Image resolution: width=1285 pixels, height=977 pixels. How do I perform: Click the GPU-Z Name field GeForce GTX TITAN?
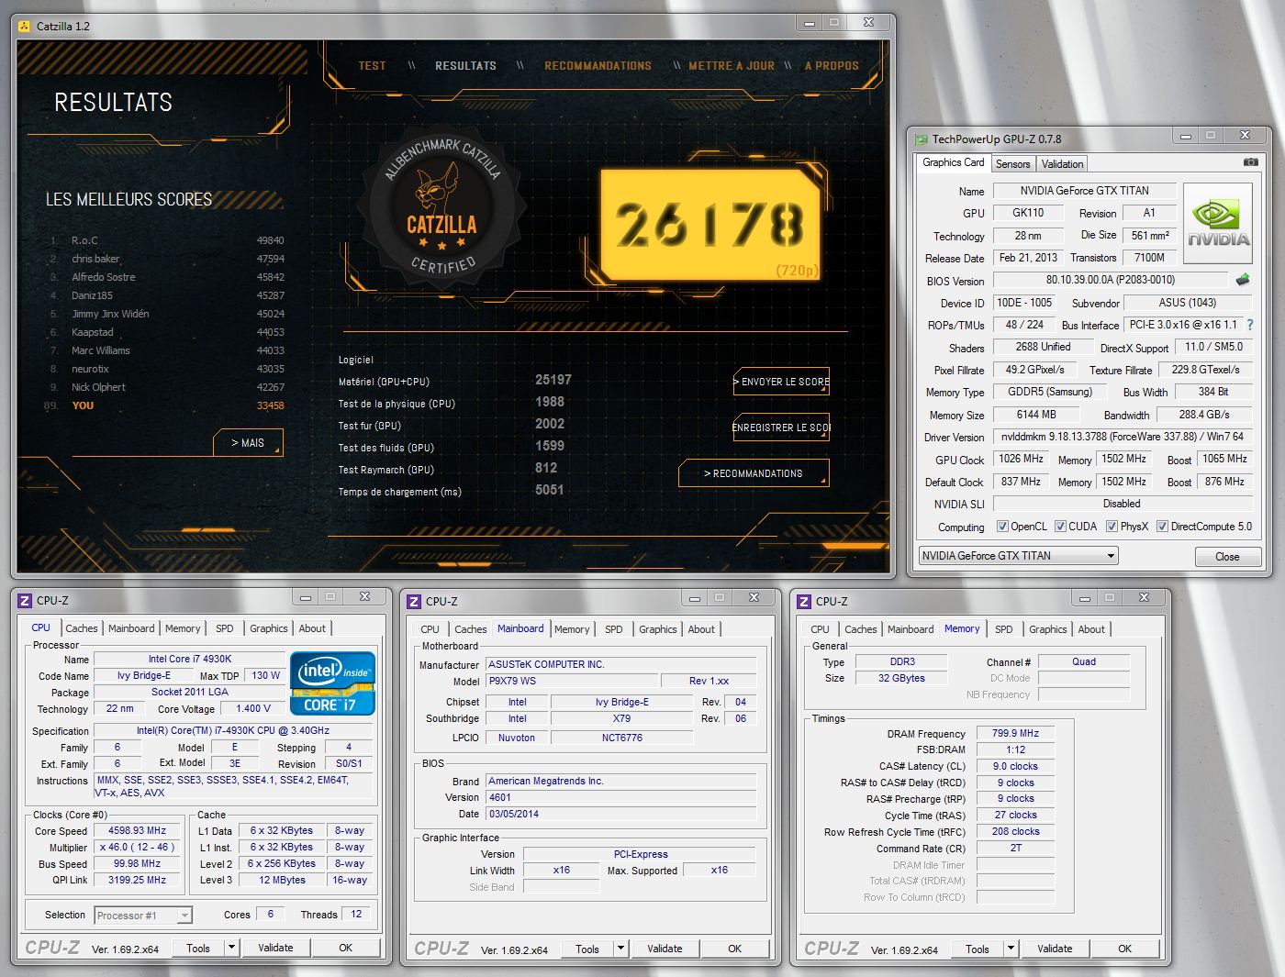[1084, 191]
